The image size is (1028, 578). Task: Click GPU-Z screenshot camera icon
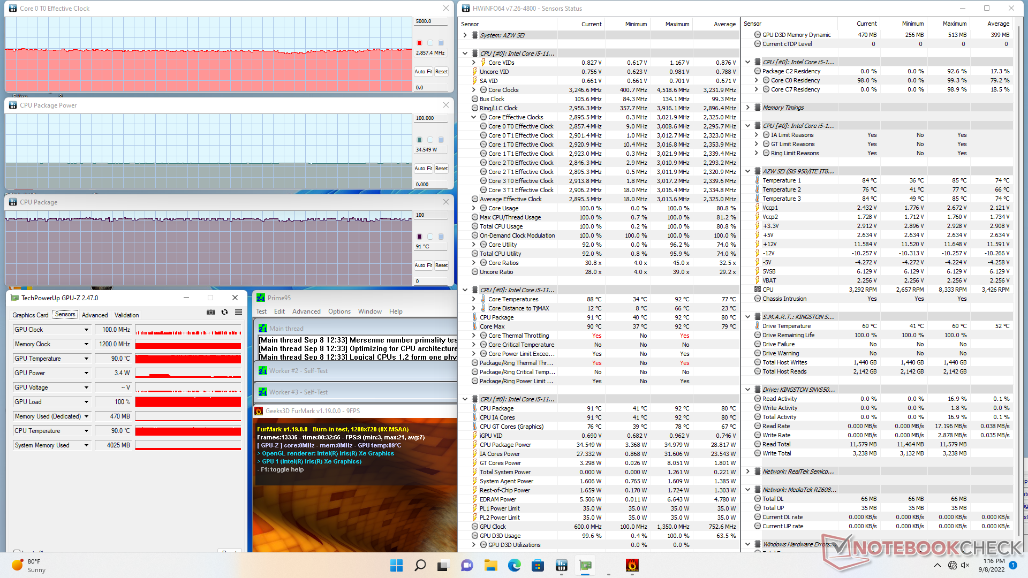[211, 312]
